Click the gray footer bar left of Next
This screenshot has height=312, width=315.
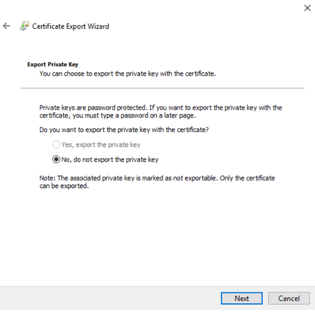click(x=110, y=298)
